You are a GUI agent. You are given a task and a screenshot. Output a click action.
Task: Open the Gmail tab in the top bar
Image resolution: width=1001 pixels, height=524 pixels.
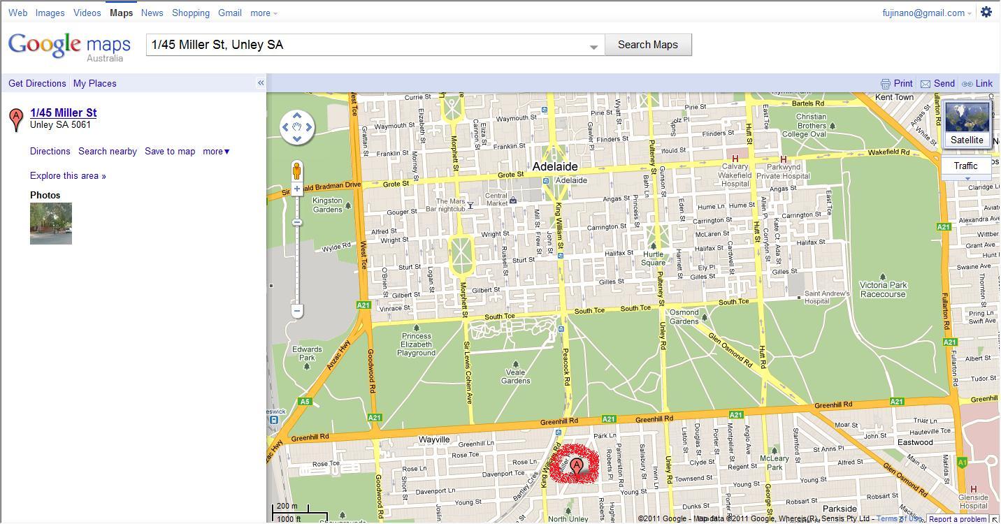click(x=229, y=13)
